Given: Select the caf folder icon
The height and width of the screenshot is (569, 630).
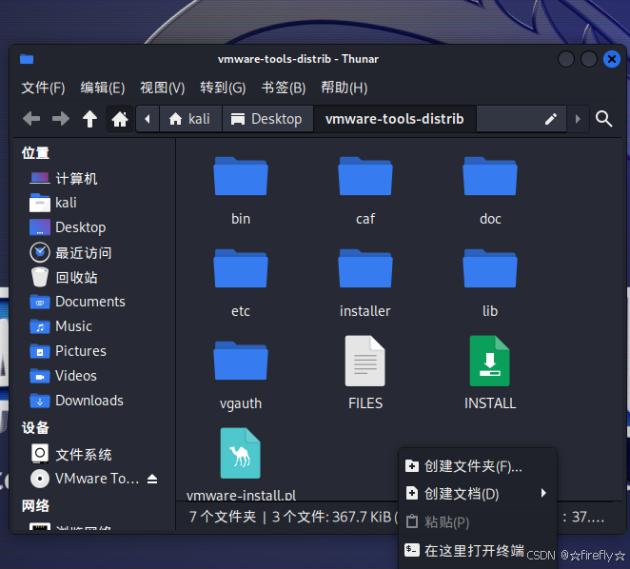Looking at the screenshot, I should click(x=365, y=176).
